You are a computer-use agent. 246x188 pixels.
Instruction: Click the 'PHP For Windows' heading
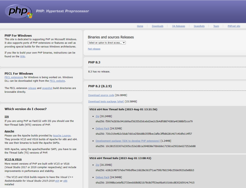tap(18, 36)
